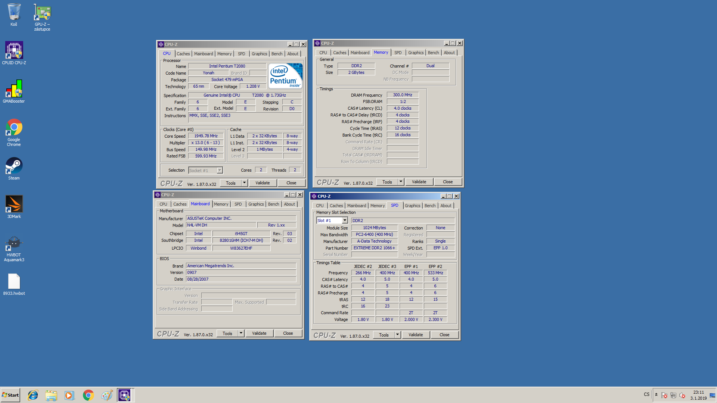This screenshot has height=403, width=717.
Task: Select the 8933.hwbot file icon
Action: 14,284
